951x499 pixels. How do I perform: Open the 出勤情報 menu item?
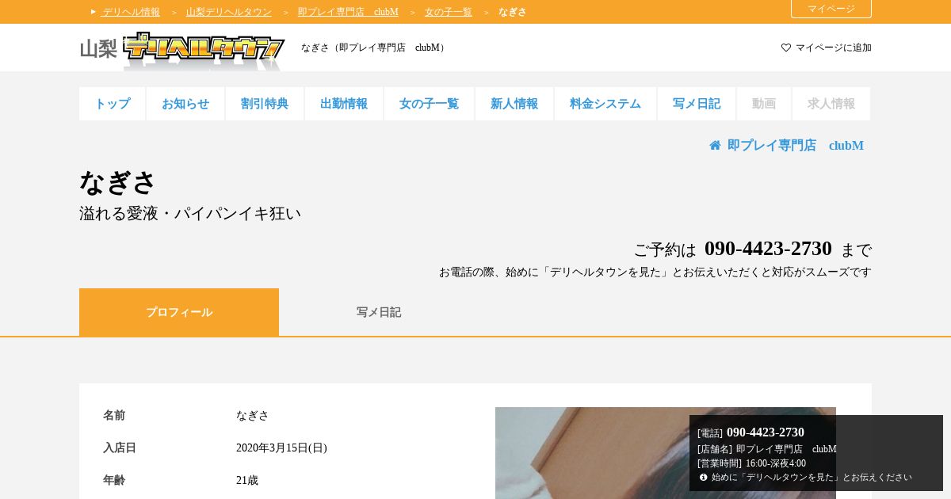click(344, 104)
